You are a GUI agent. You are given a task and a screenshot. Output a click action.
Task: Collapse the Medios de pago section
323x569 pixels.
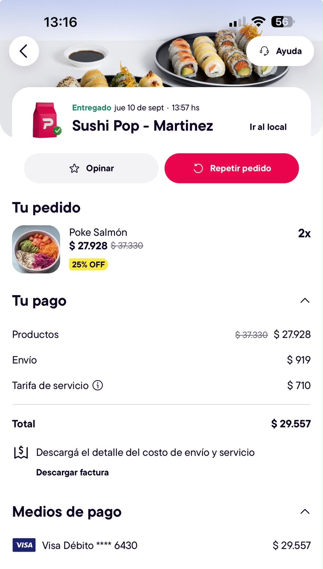pyautogui.click(x=305, y=511)
